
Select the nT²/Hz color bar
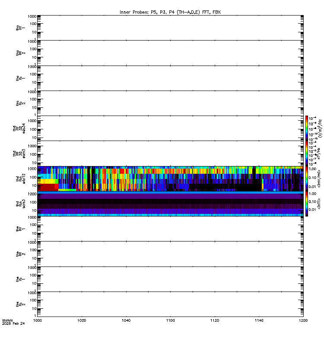(x=307, y=154)
